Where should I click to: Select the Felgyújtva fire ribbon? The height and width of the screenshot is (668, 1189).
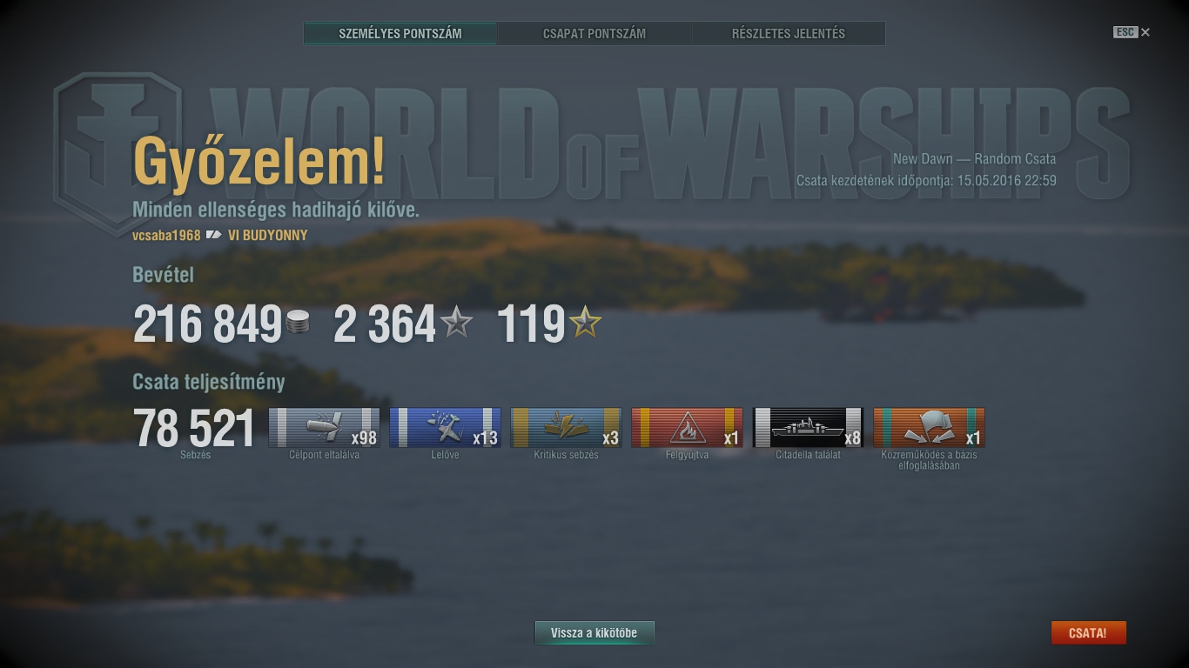tap(687, 427)
